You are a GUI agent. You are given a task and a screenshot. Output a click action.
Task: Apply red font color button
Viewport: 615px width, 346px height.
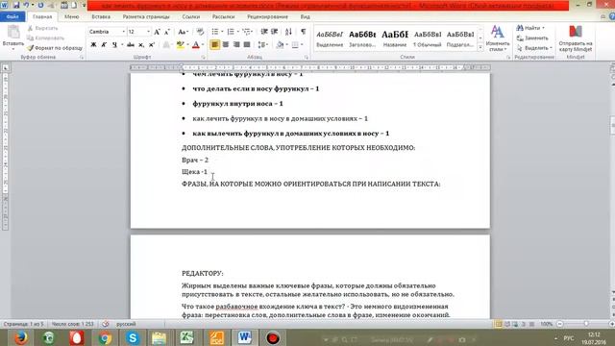point(196,45)
